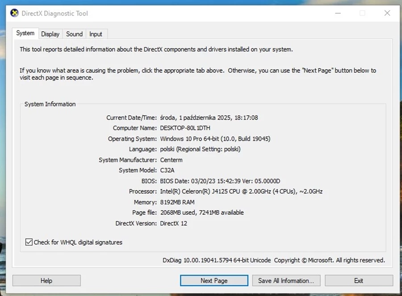Viewport: 402px width, 296px height.
Task: Click the Intel Celeron J4125 processor value
Action: point(241,192)
